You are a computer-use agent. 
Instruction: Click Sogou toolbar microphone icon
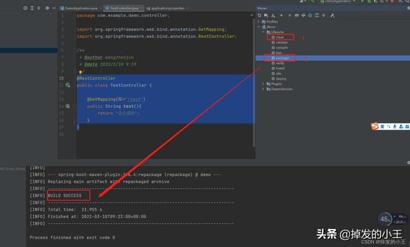[x=395, y=126]
